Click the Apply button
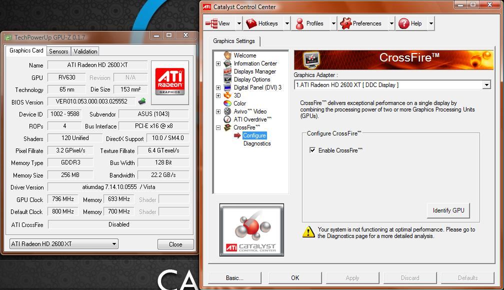The image size is (504, 290). [352, 278]
